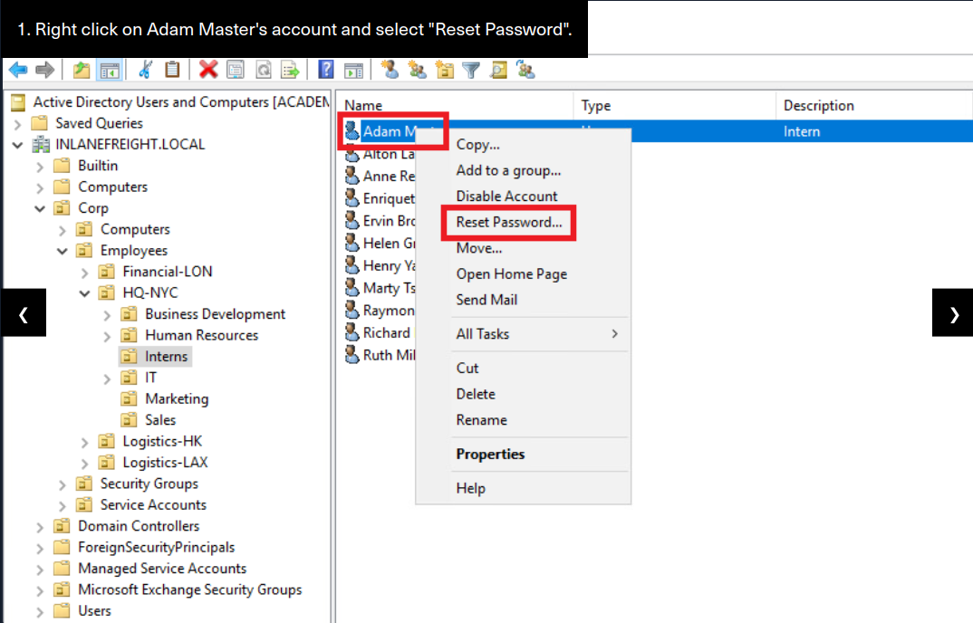Expand the Human Resources OU
The width and height of the screenshot is (973, 623).
tap(107, 336)
